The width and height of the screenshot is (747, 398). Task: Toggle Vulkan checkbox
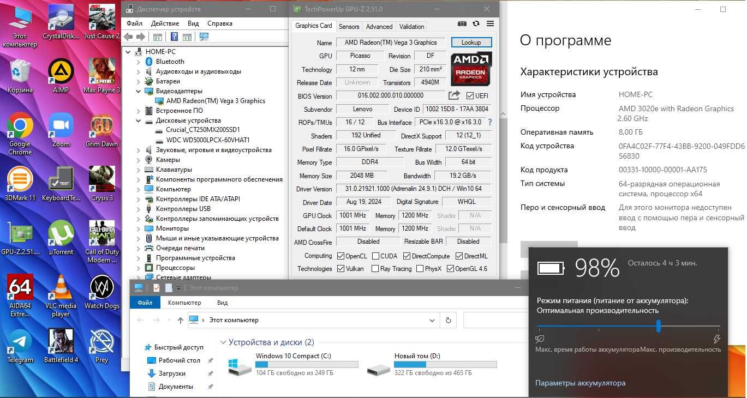(340, 269)
